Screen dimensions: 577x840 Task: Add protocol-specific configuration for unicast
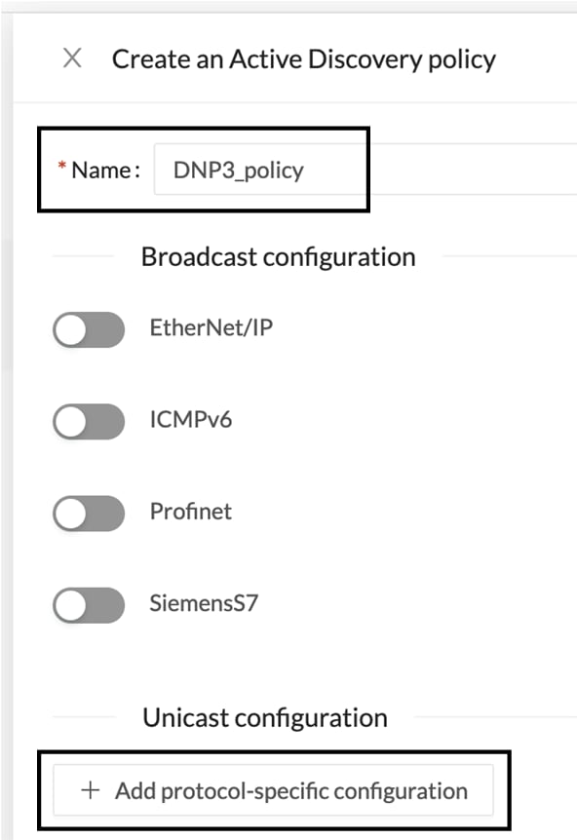[x=273, y=790]
